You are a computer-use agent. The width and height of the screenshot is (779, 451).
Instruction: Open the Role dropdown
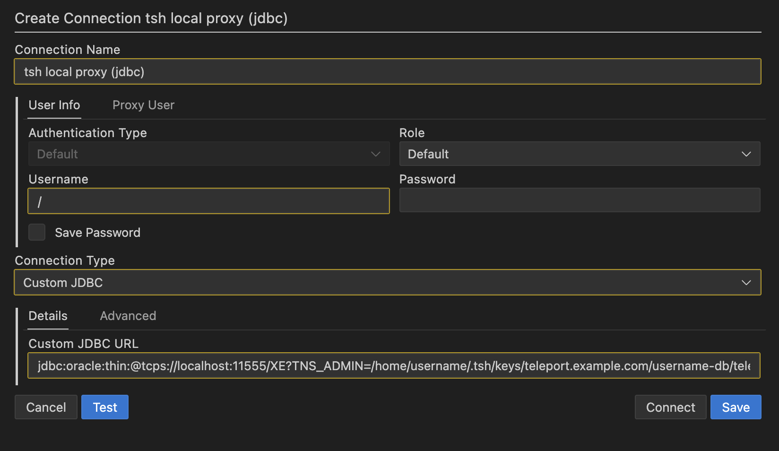[580, 154]
